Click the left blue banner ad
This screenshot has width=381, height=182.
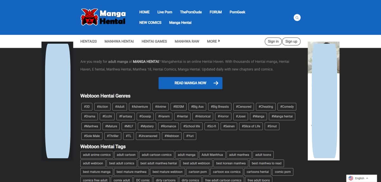tap(57, 101)
